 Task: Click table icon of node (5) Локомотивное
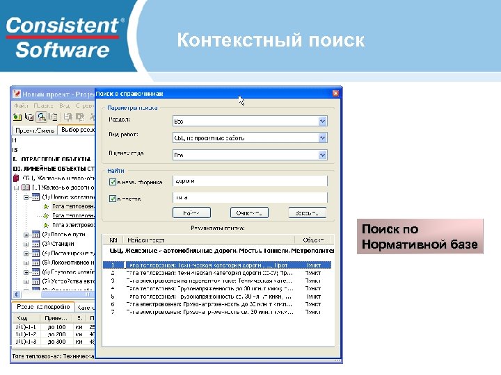click(35, 262)
